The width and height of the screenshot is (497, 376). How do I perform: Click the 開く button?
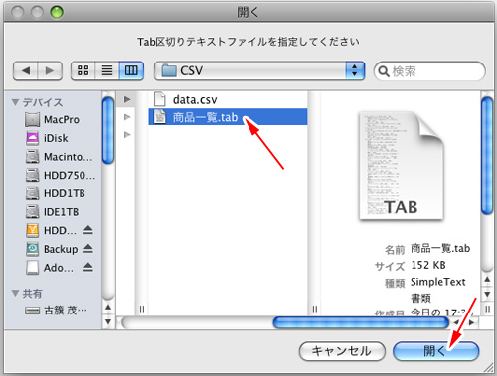[x=435, y=351]
